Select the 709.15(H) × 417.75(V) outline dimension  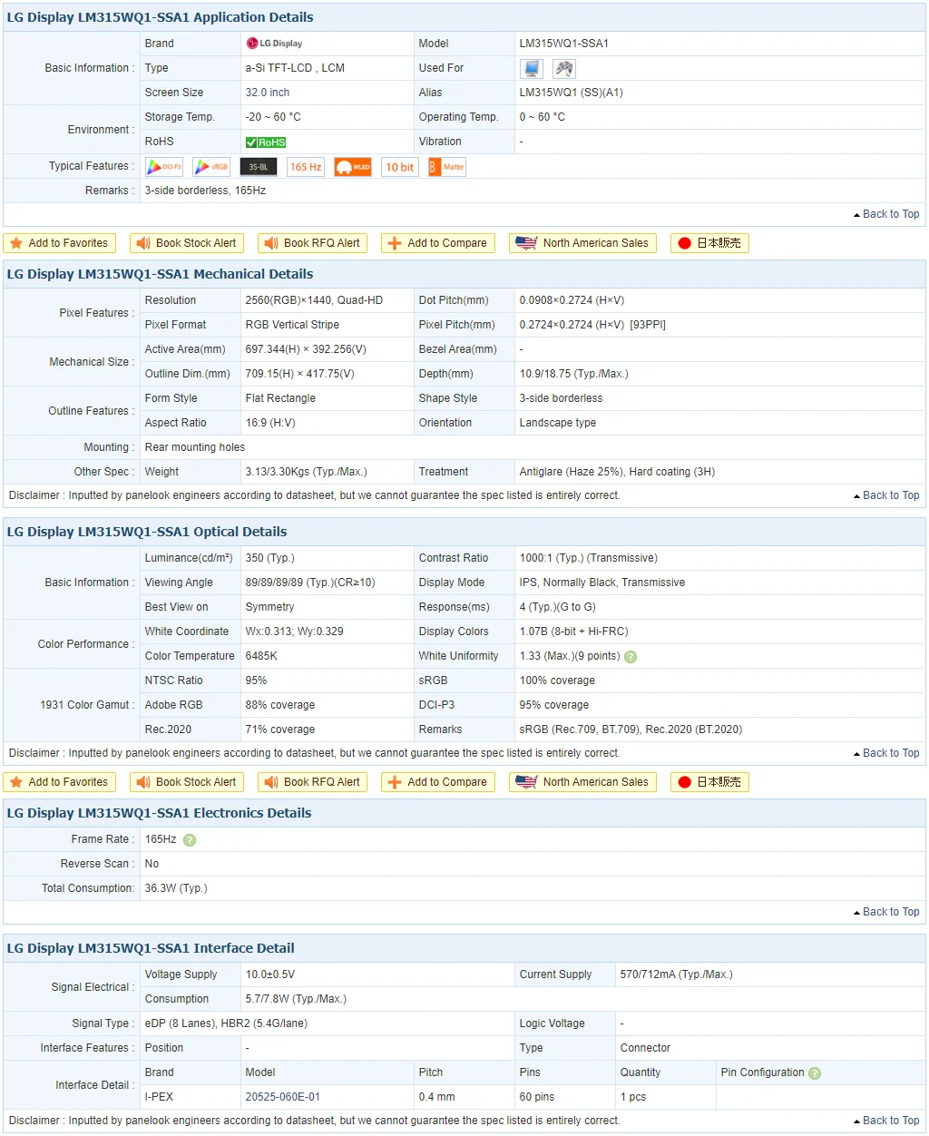pyautogui.click(x=300, y=374)
